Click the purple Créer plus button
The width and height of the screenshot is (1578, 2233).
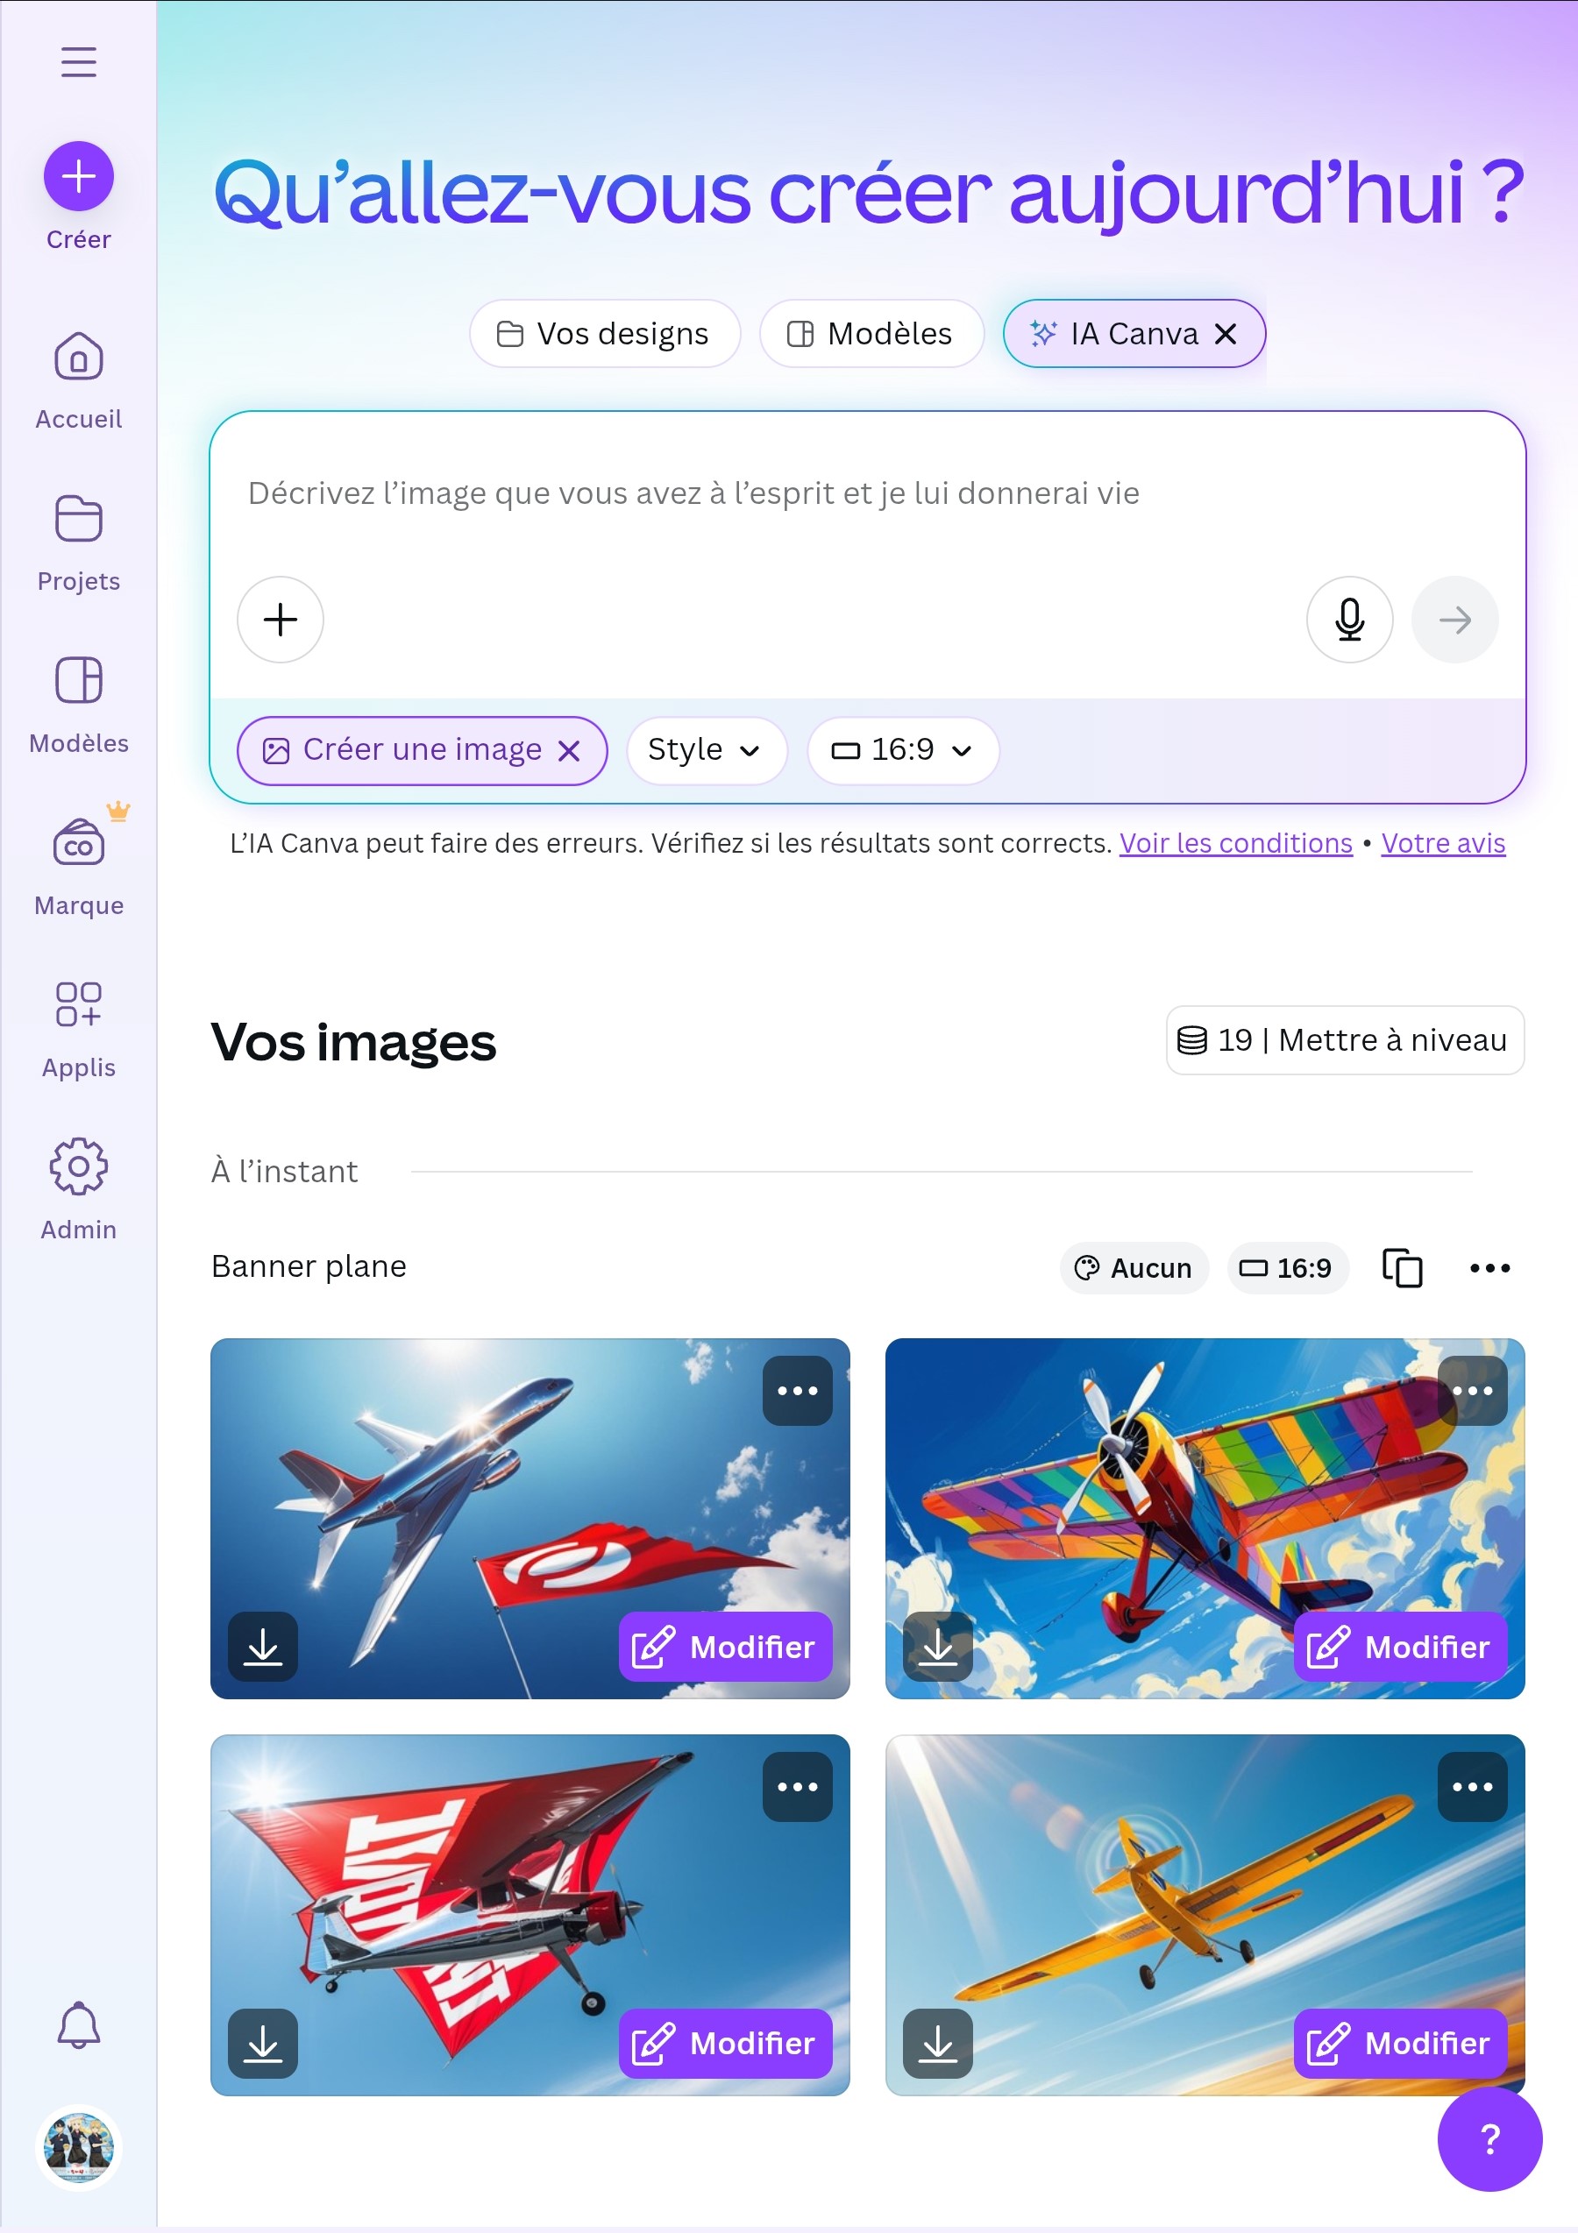[78, 176]
